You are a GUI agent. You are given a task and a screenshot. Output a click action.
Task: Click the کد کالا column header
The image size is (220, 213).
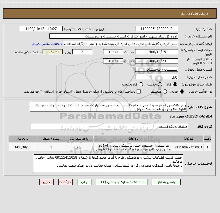click(x=189, y=139)
